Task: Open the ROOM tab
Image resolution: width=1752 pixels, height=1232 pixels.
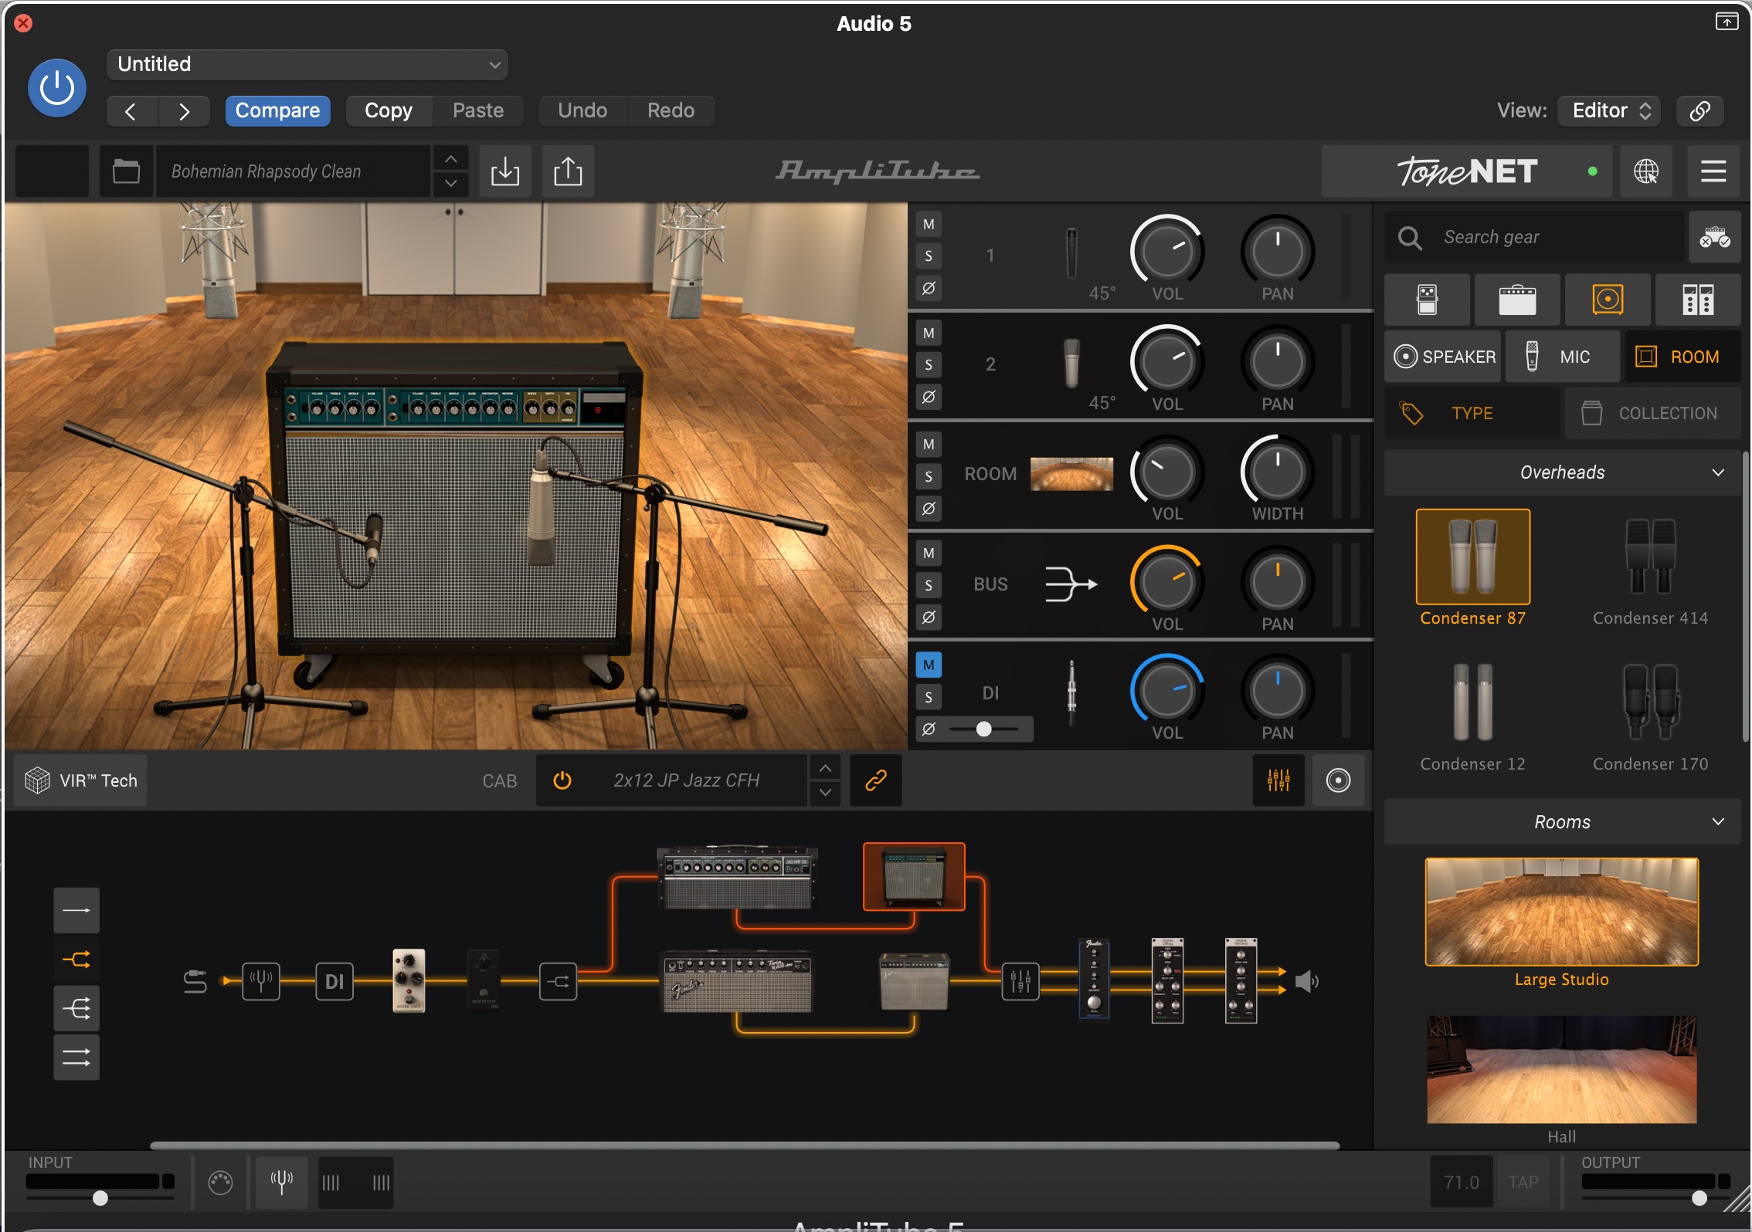Action: (x=1682, y=357)
